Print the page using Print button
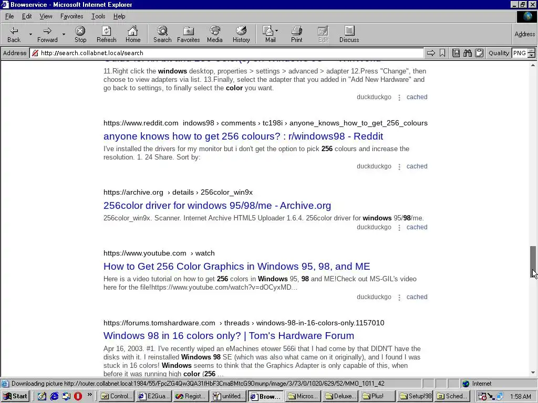The height and width of the screenshot is (403, 538). [297, 34]
